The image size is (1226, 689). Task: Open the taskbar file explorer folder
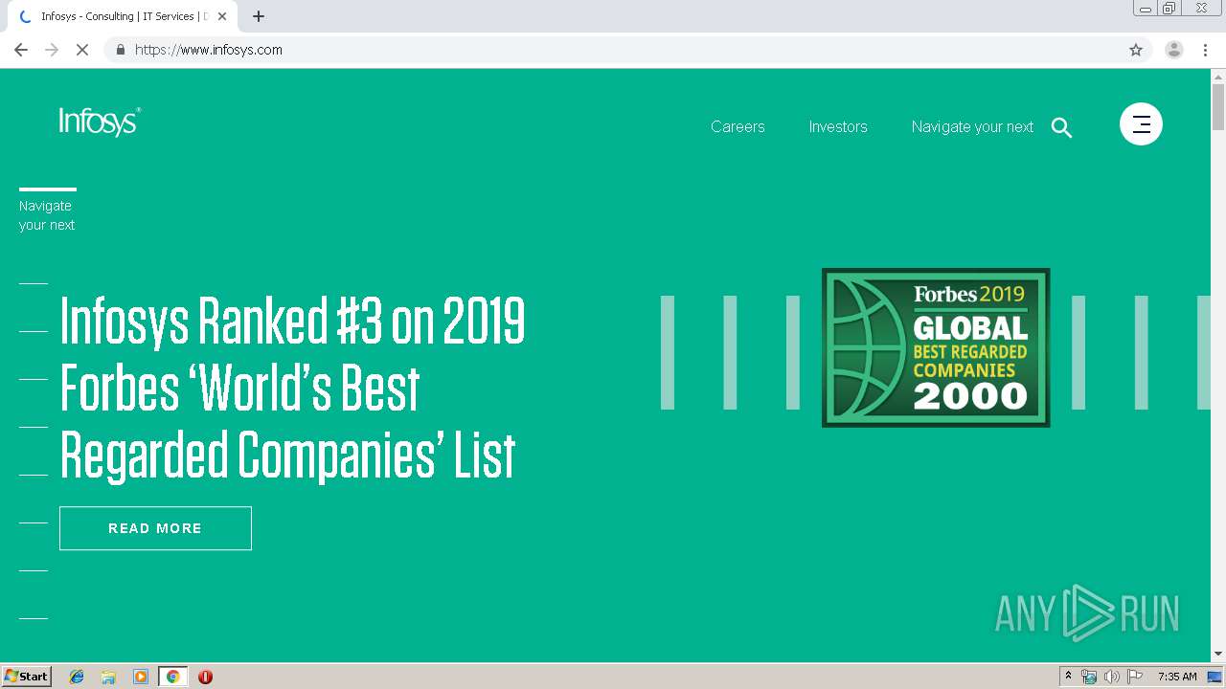coord(108,677)
